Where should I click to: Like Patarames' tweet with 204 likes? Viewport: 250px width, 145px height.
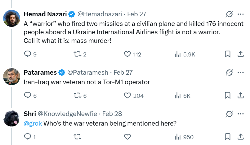(127, 96)
